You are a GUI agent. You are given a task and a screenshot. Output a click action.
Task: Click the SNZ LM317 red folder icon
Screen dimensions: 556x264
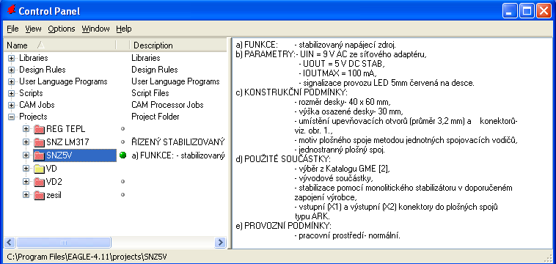coord(39,142)
